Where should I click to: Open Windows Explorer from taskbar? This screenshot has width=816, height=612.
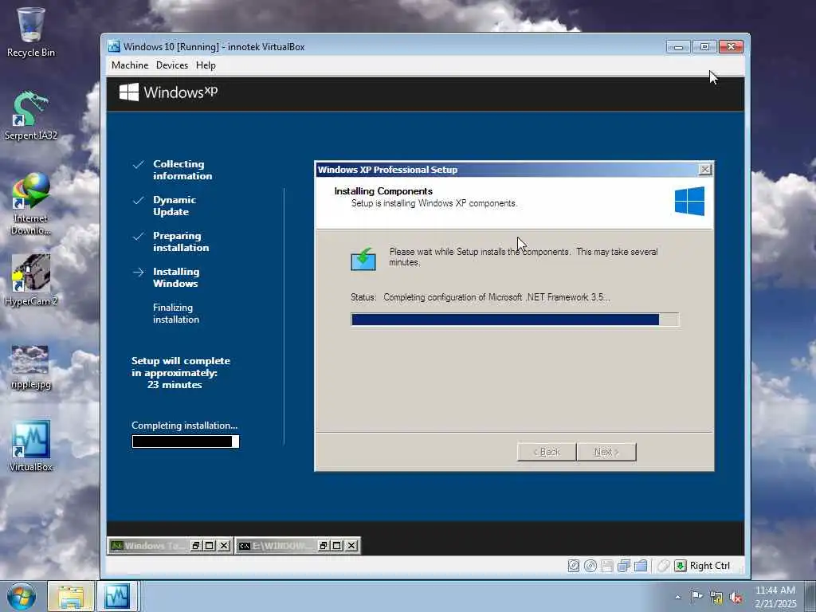[x=70, y=596]
